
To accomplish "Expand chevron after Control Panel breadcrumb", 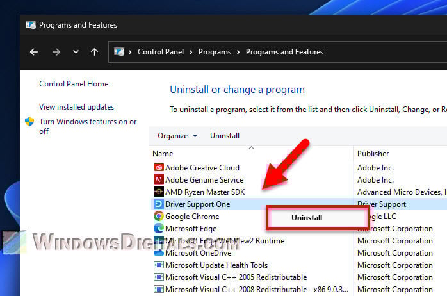I will pos(191,52).
